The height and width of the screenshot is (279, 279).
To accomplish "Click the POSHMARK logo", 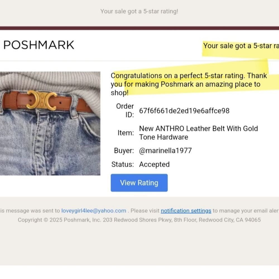I will tap(39, 45).
